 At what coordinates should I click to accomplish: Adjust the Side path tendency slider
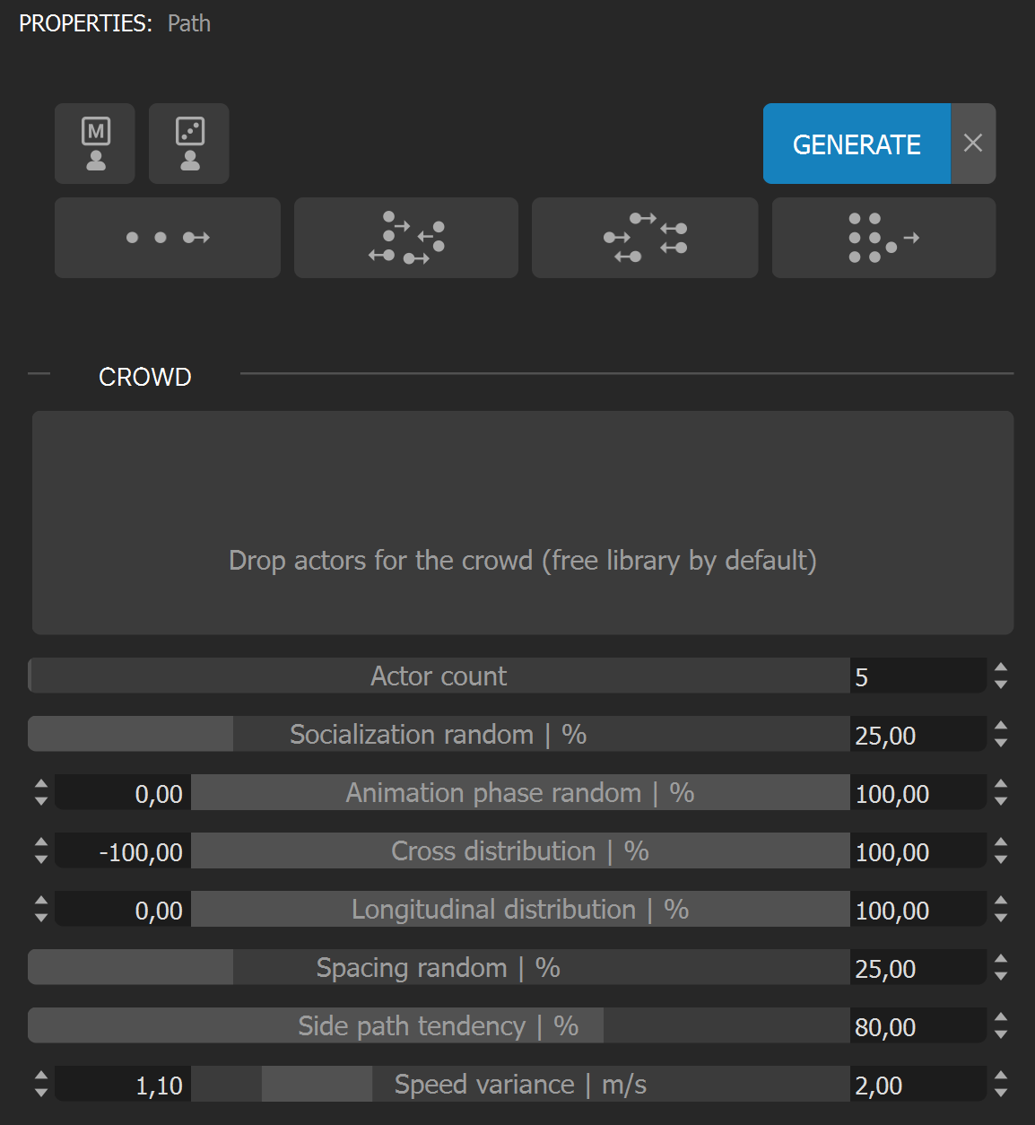click(439, 1025)
